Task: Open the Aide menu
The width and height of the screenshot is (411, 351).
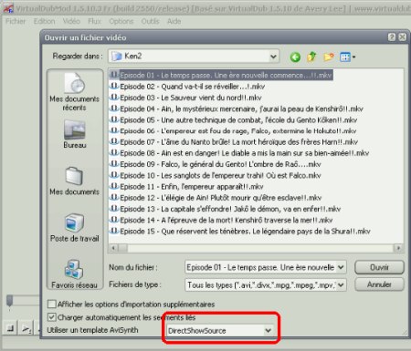Action: pos(174,21)
